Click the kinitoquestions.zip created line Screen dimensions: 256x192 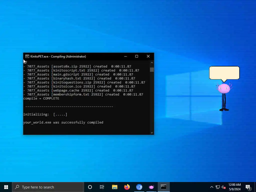coord(84,82)
